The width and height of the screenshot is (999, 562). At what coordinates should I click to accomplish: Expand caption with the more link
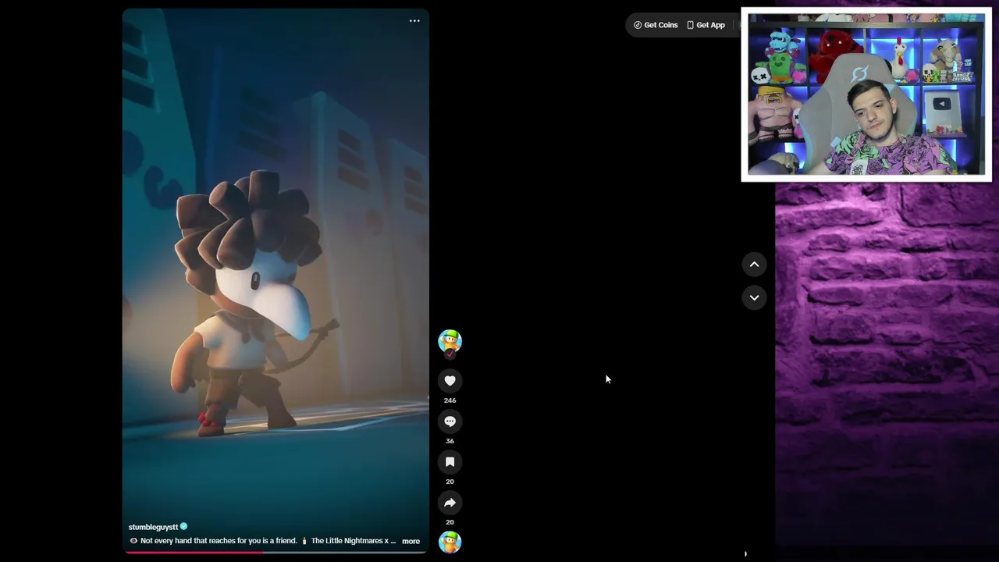[x=411, y=541]
